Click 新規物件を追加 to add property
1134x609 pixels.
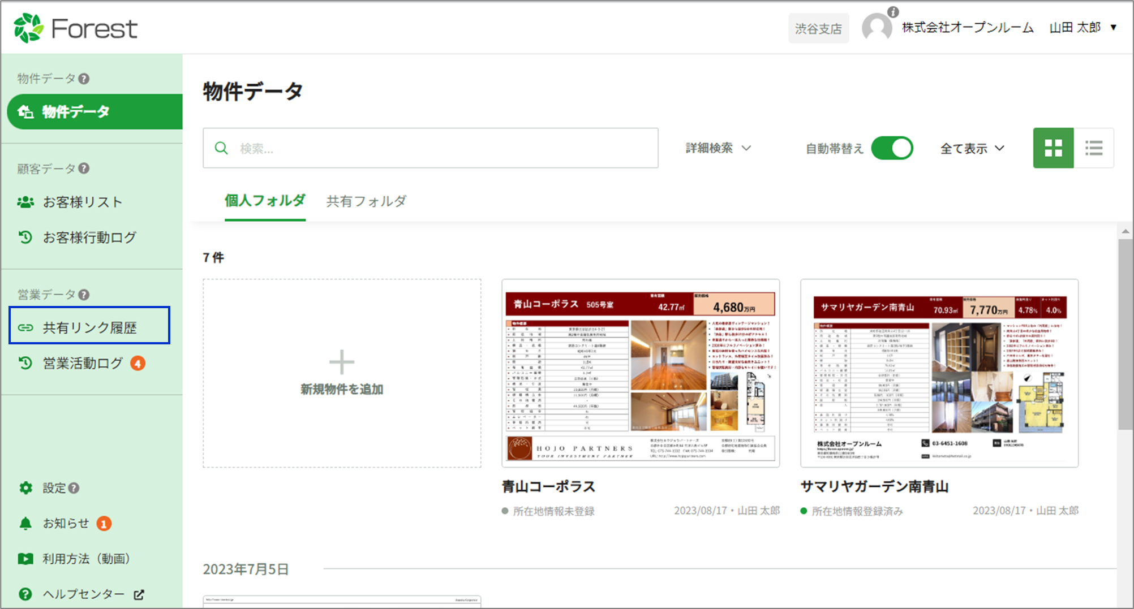pos(342,373)
